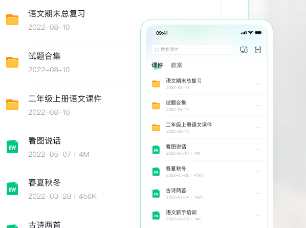Switch to the 教案 tab in phone
The image size is (306, 228).
[177, 65]
